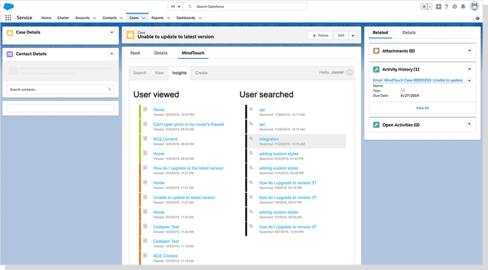488x270 pixels.
Task: Click the Contact Details panel icon
Action: tap(10, 54)
